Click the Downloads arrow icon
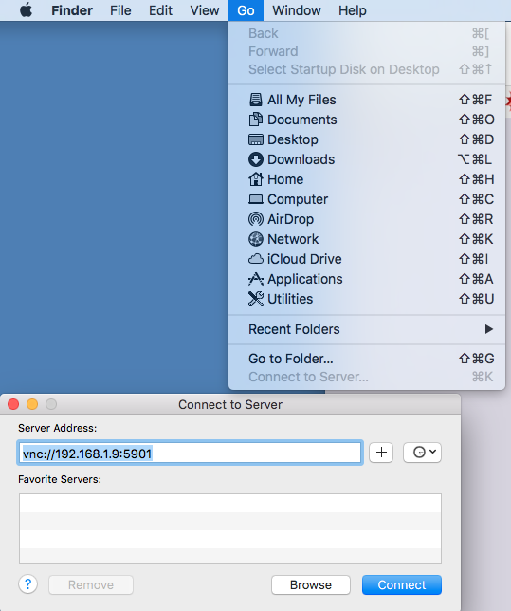 click(256, 159)
